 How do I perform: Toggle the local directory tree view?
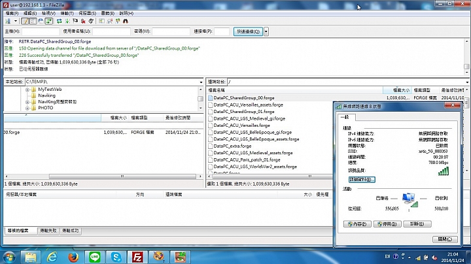tap(33, 21)
